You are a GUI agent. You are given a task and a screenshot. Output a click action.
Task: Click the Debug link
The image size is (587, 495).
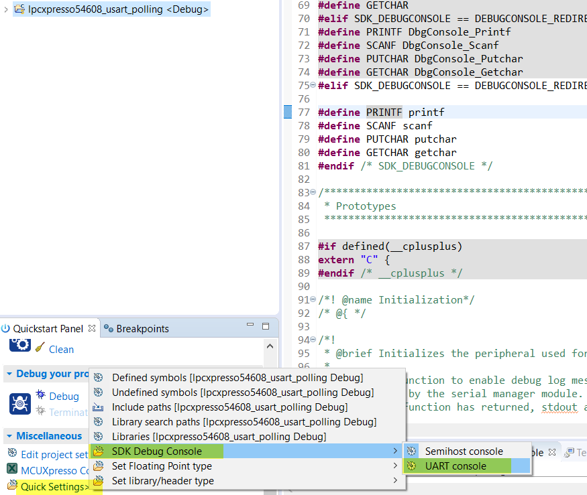point(64,397)
